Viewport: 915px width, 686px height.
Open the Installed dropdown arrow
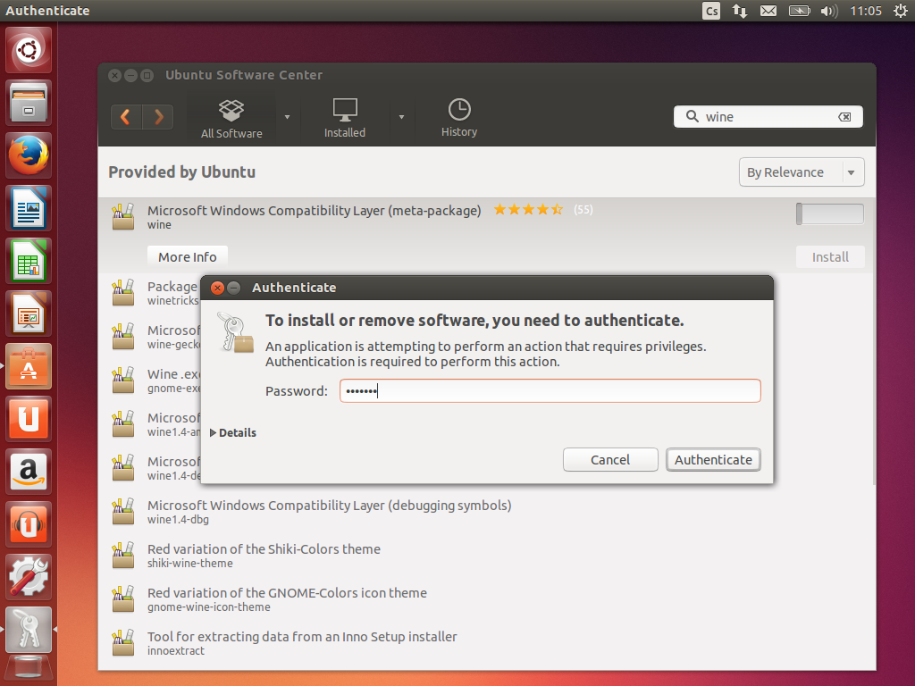[401, 117]
